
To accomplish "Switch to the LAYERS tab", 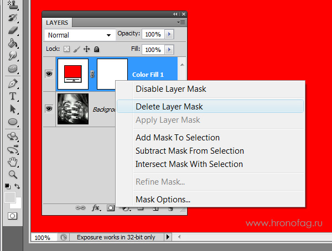I will 57,23.
